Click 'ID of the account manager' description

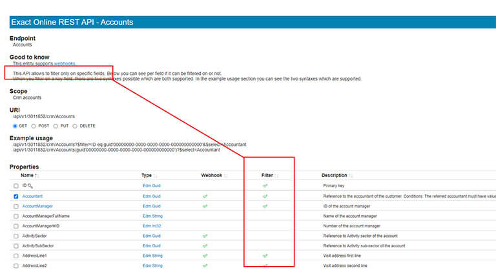point(347,206)
